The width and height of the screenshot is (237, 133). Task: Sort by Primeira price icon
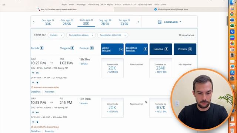(190, 49)
